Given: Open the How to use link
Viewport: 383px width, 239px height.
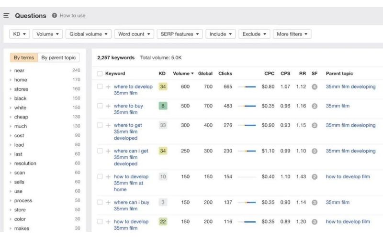Looking at the screenshot, I should [73, 15].
